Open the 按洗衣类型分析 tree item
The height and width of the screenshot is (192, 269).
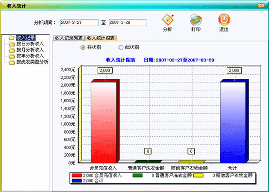[x=32, y=62]
